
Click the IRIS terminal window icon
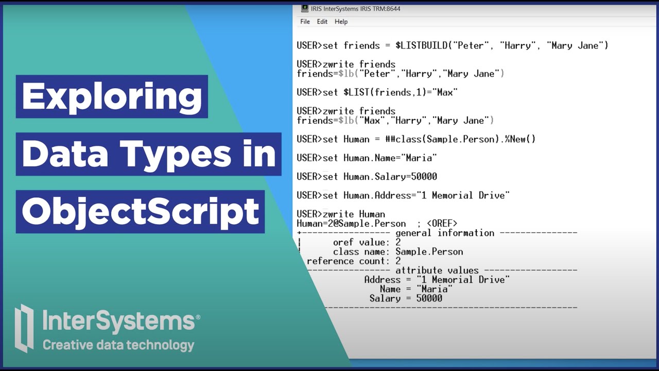coord(305,9)
